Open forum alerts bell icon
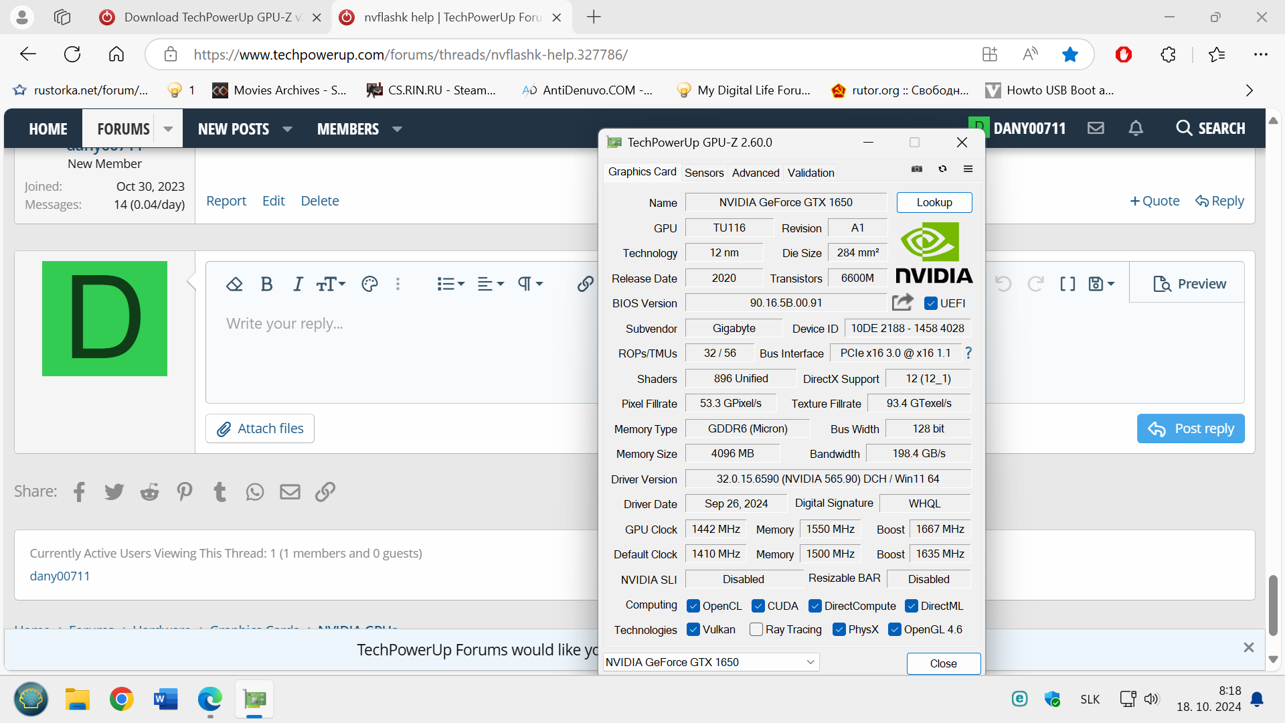1285x723 pixels. coord(1136,128)
